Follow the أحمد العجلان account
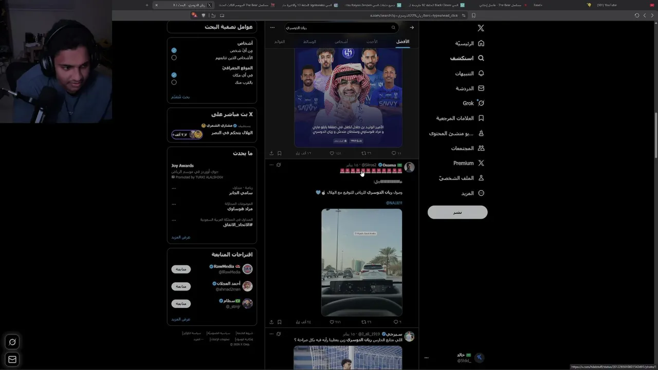This screenshot has width=658, height=370. (181, 286)
